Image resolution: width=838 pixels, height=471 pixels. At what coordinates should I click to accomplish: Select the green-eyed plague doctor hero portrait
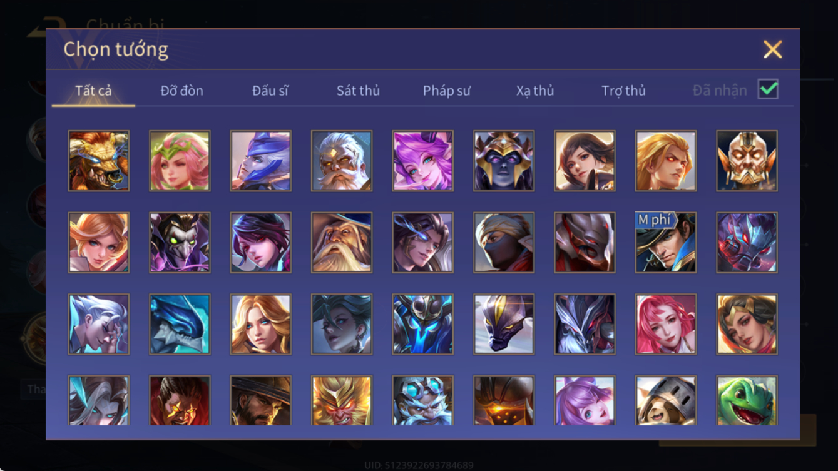pos(180,243)
